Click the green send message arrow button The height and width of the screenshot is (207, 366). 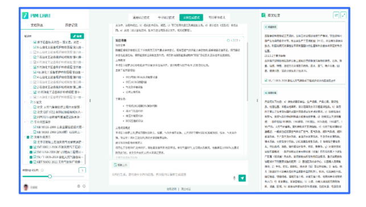pos(242,178)
